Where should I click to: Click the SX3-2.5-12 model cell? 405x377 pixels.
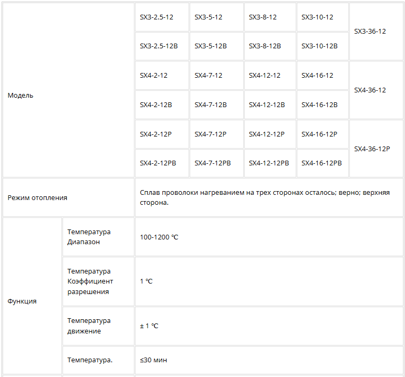162,17
